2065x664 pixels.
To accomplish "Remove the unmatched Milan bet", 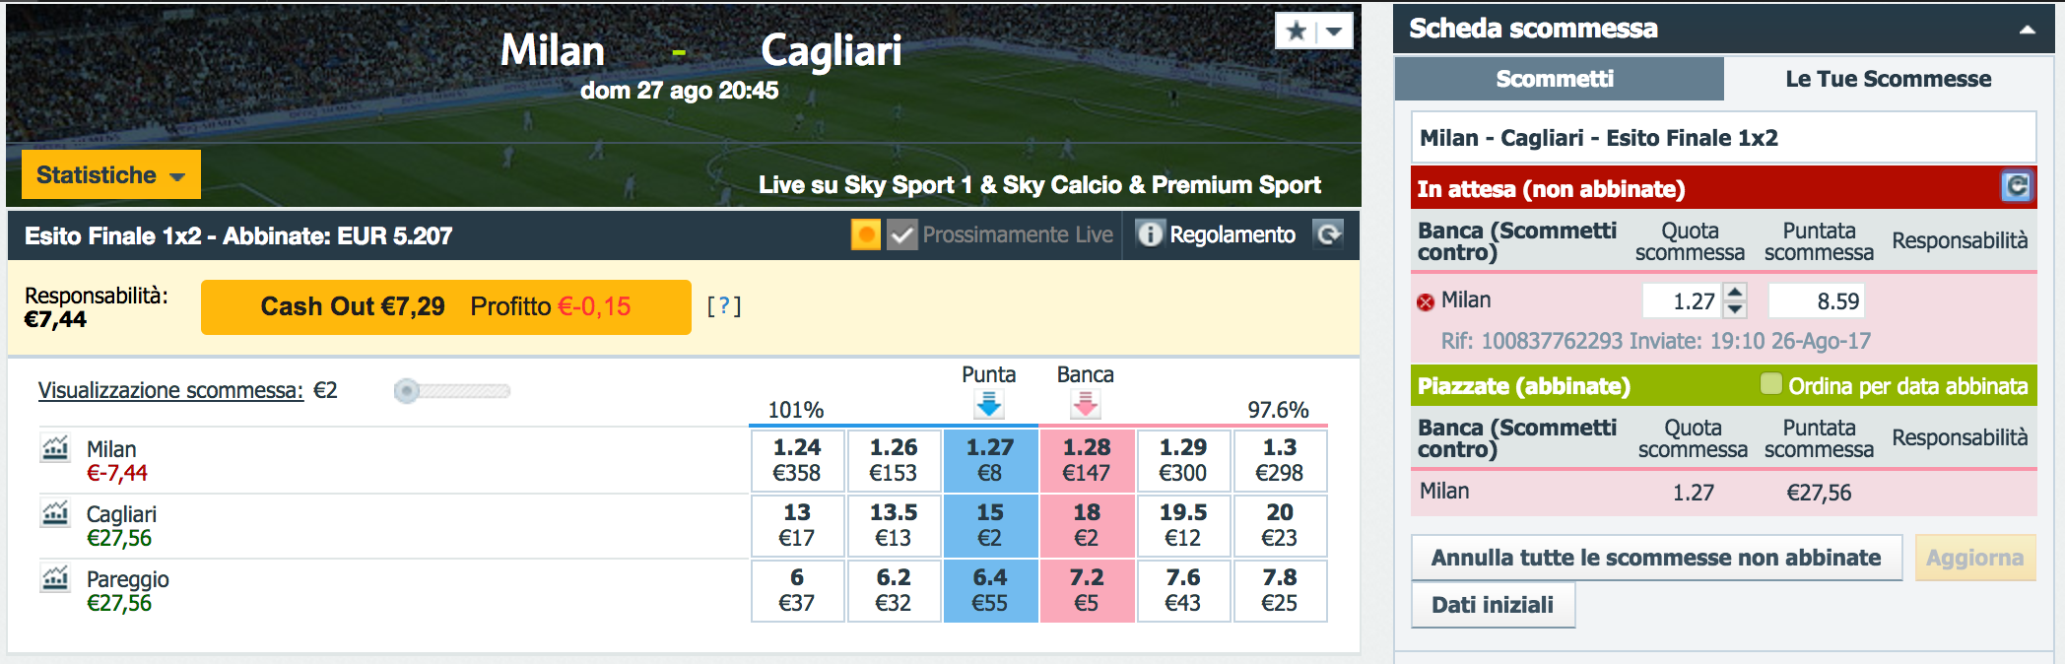I will 1426,301.
